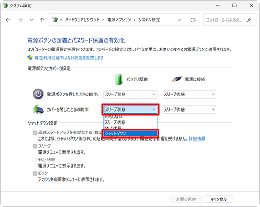Click the control panel icon in address bar

[x=55, y=20]
